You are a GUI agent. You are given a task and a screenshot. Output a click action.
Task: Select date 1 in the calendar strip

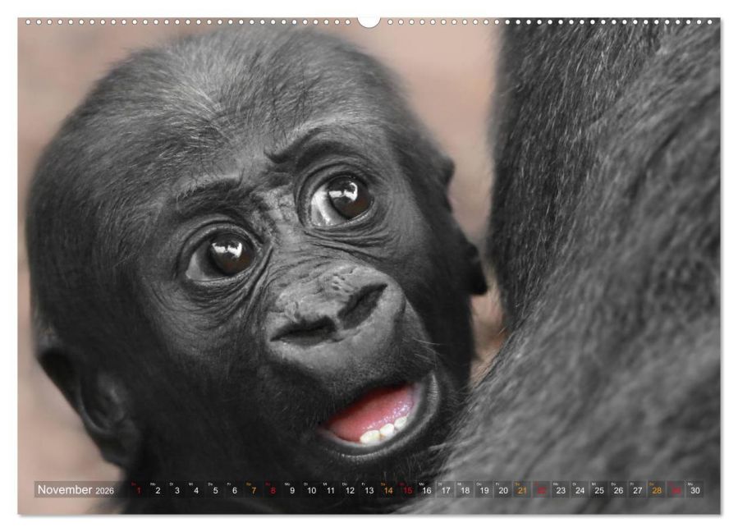[x=139, y=490]
